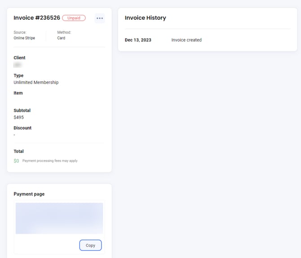301x258 pixels.
Task: Click the Unlimited Membership type value
Action: tap(36, 82)
